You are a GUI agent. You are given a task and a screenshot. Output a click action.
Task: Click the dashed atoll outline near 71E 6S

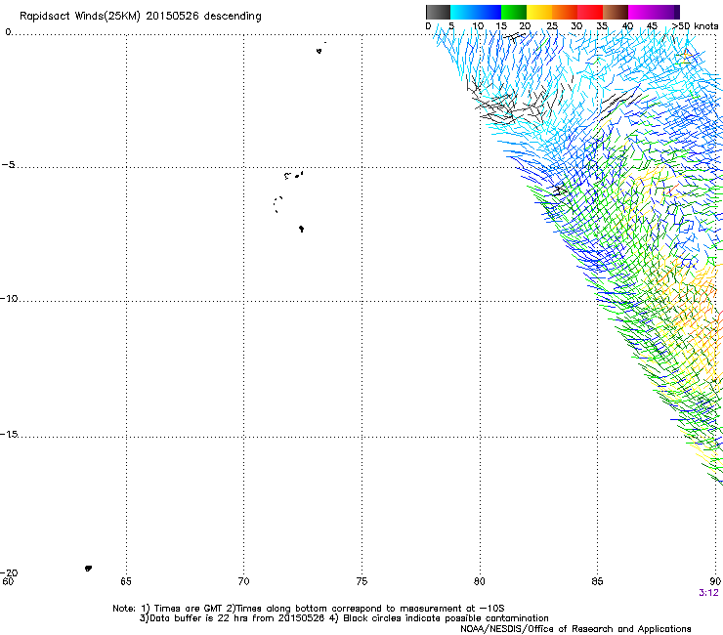coord(277,204)
